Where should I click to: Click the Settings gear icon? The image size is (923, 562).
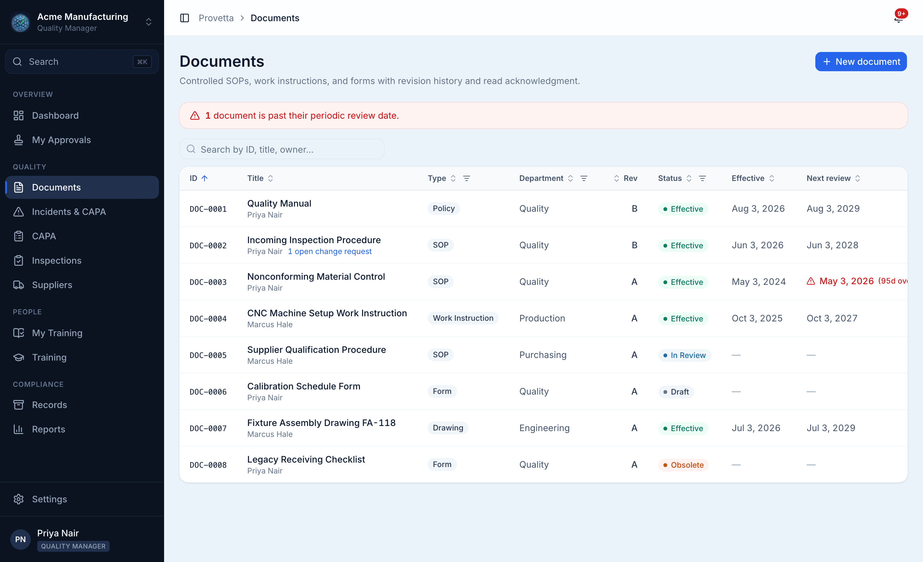pyautogui.click(x=18, y=499)
